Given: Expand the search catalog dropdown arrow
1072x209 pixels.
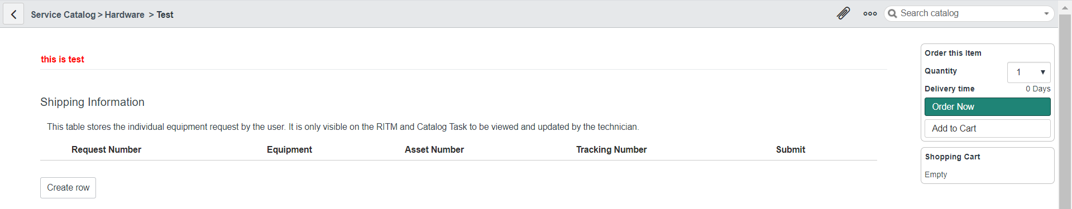Looking at the screenshot, I should (1046, 13).
